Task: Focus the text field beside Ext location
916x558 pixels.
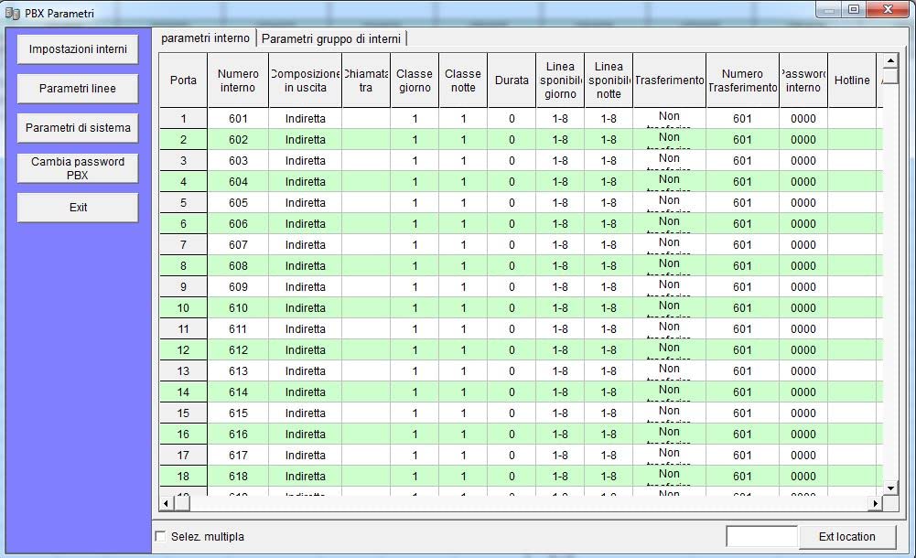Action: click(761, 536)
